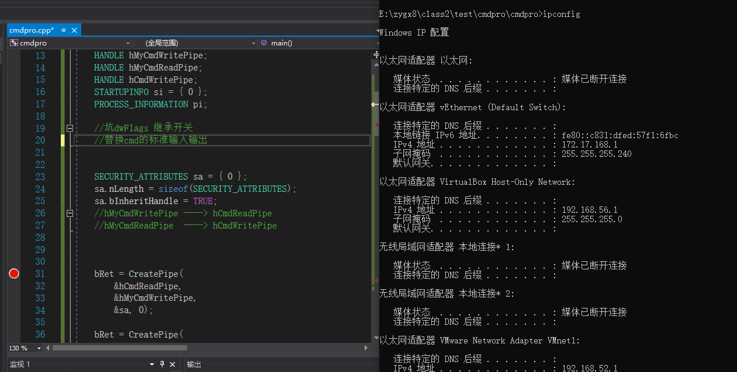This screenshot has height=372, width=737.
Task: Click the 192.168.56.1 address in terminal
Action: pyautogui.click(x=590, y=210)
